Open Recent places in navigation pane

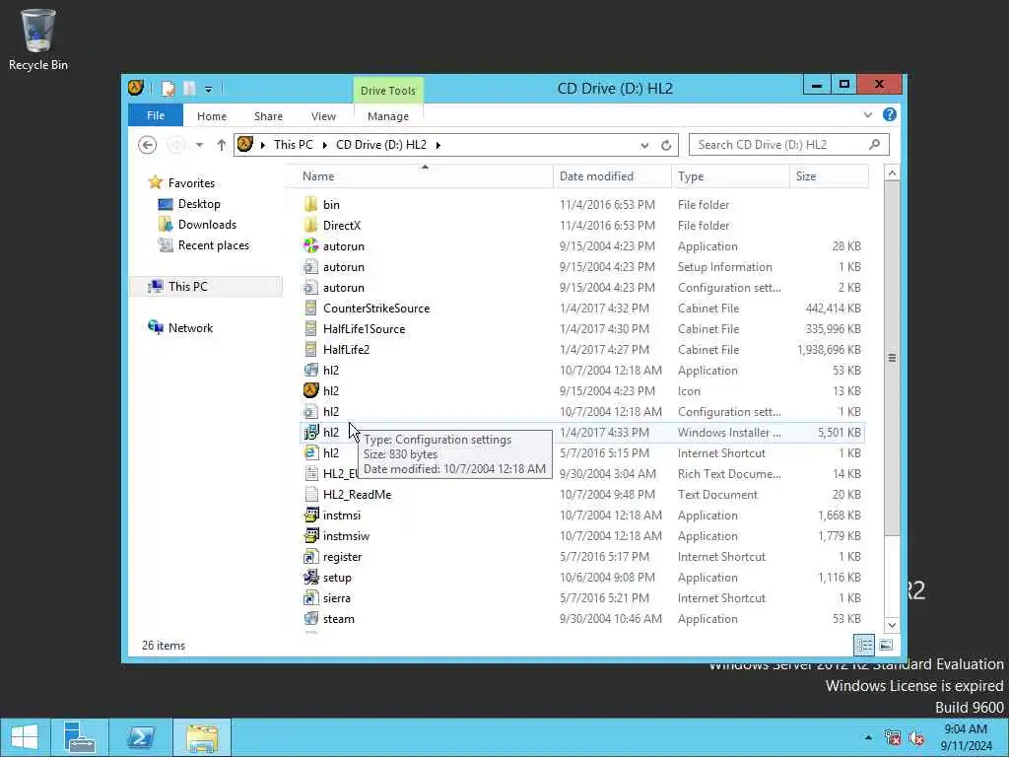click(x=214, y=245)
